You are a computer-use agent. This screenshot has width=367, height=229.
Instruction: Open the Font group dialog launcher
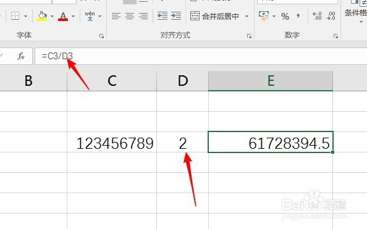tap(101, 36)
